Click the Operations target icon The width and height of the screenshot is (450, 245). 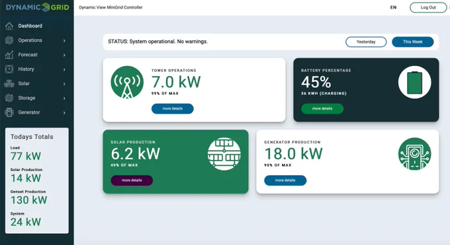click(9, 40)
